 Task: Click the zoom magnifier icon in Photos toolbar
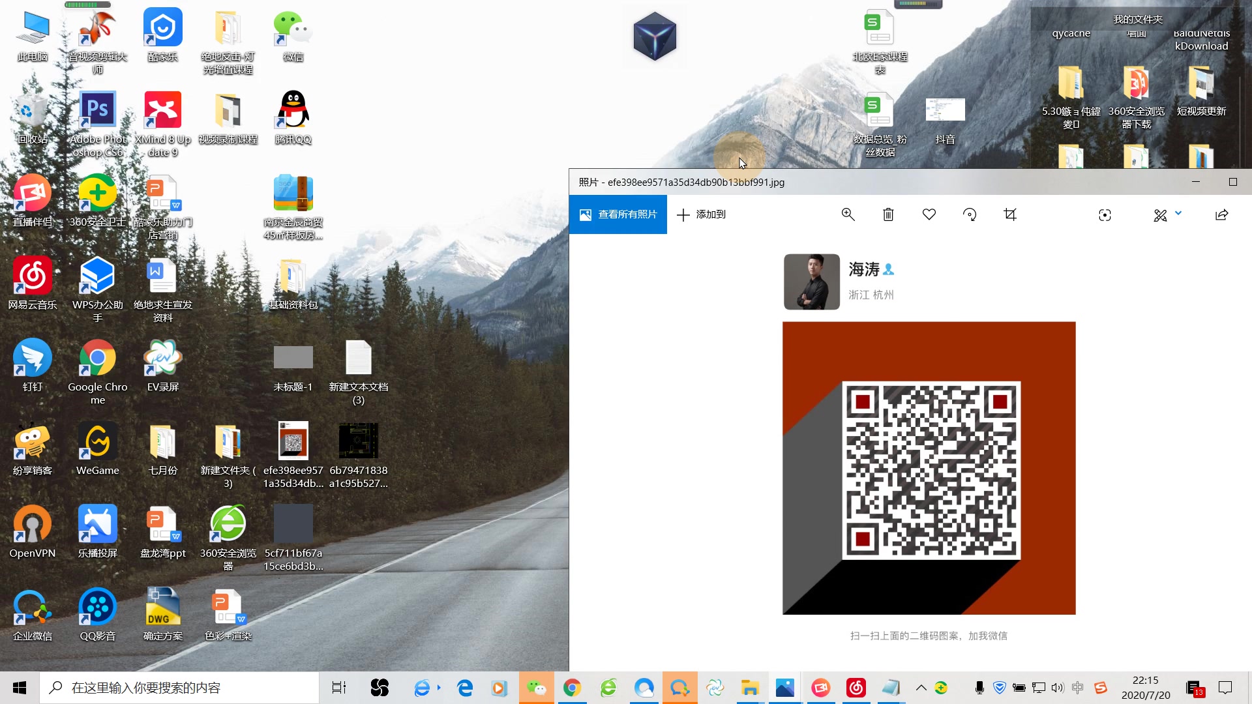848,214
